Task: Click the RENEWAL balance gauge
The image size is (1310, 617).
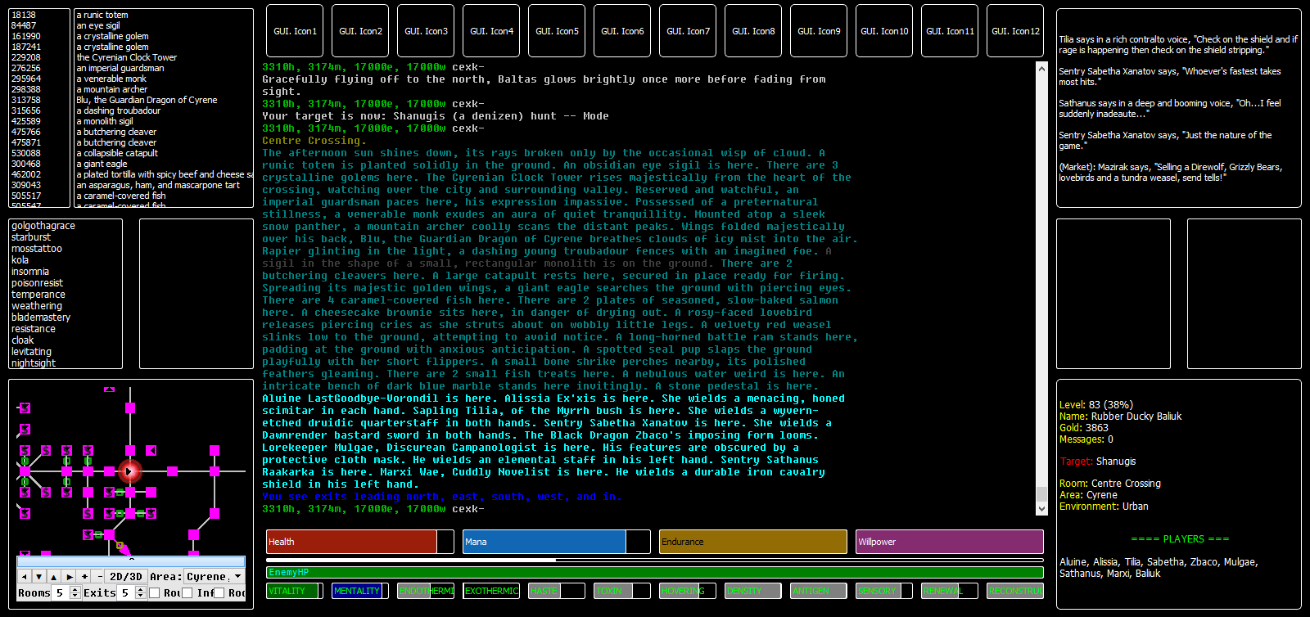Action: click(950, 591)
